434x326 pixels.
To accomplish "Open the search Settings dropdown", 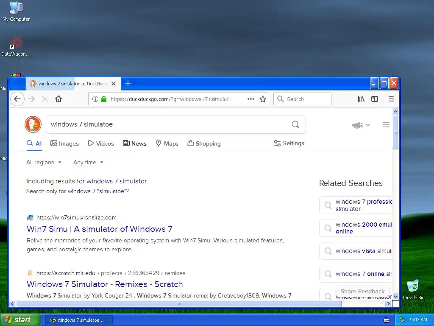I will 289,143.
